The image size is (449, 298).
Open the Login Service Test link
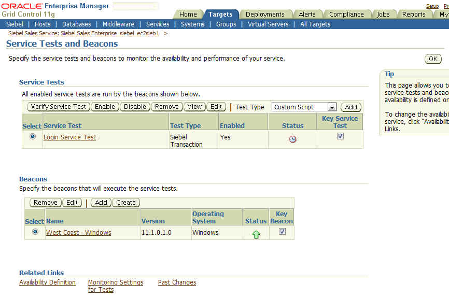[x=69, y=137]
